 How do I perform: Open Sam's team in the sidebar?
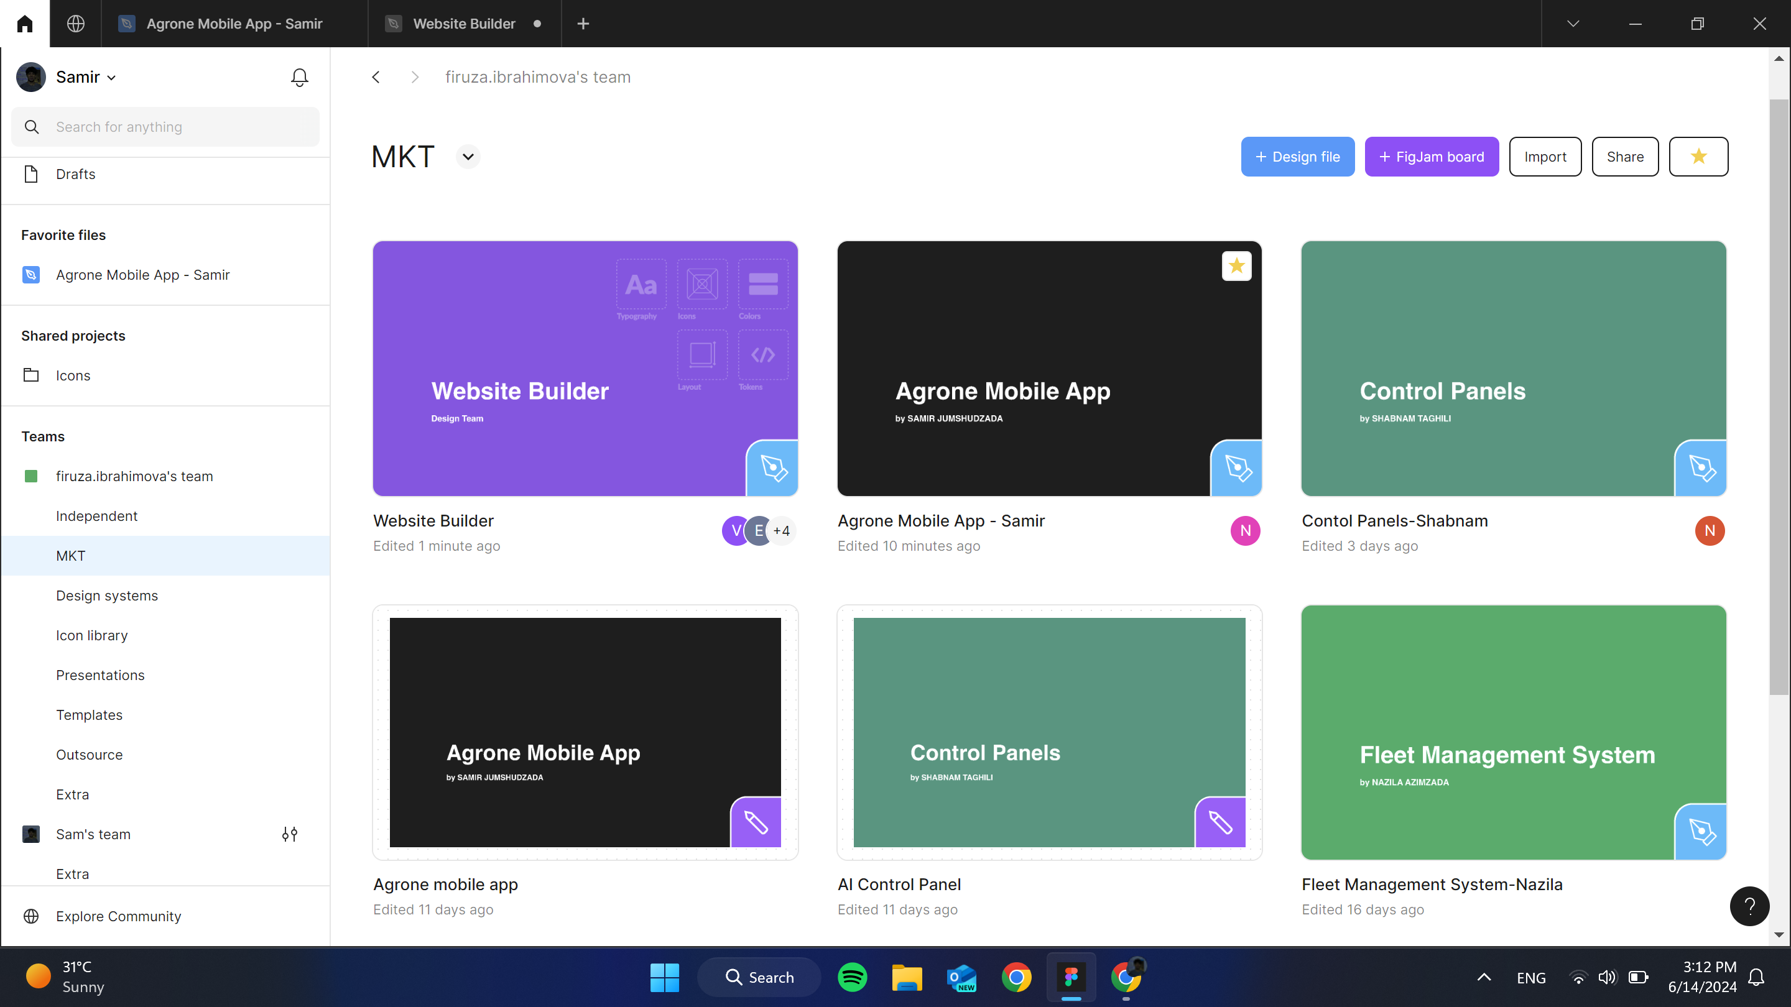[93, 834]
